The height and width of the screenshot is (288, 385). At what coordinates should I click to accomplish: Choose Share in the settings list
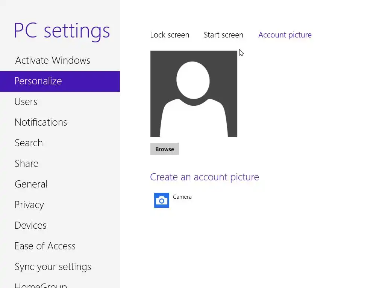[26, 163]
